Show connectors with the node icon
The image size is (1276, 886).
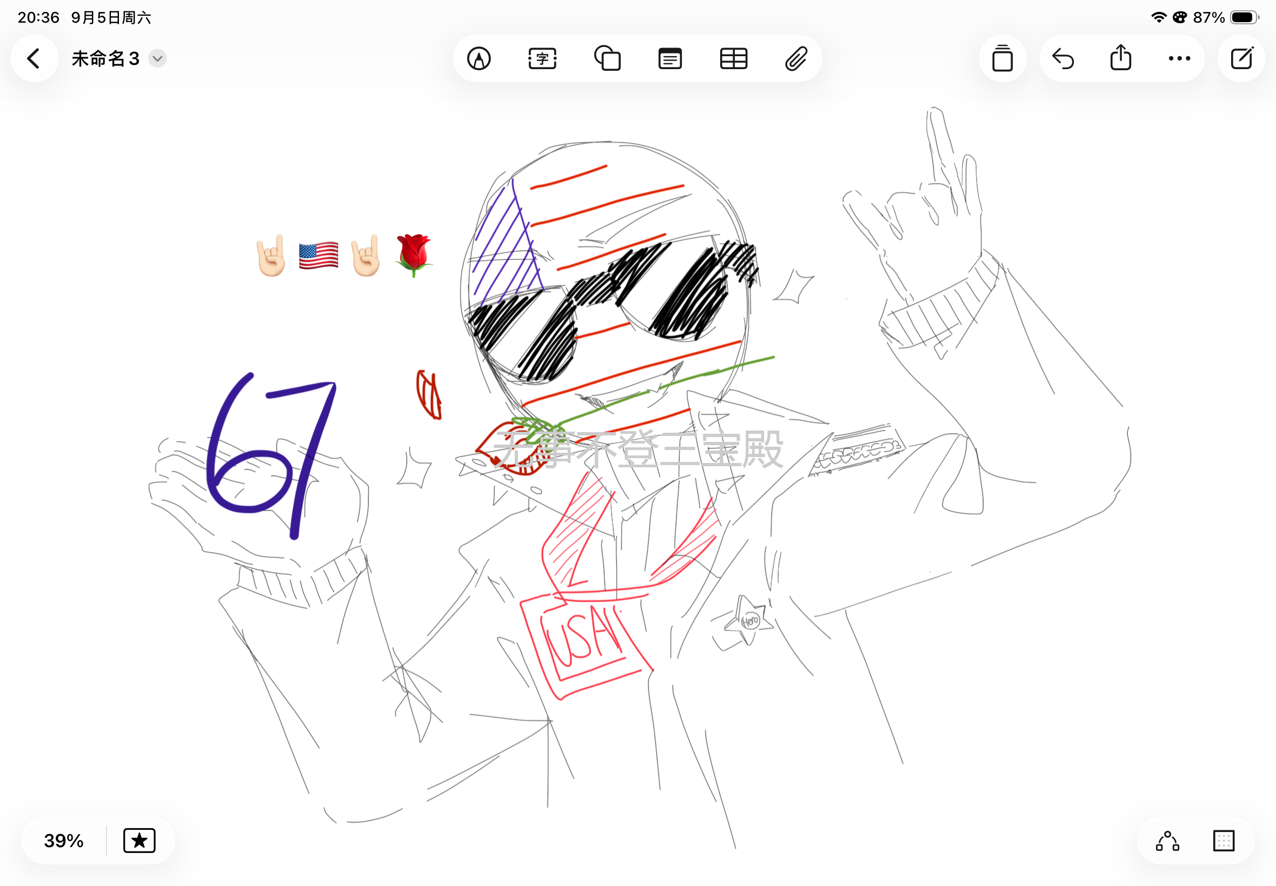[x=1167, y=841]
